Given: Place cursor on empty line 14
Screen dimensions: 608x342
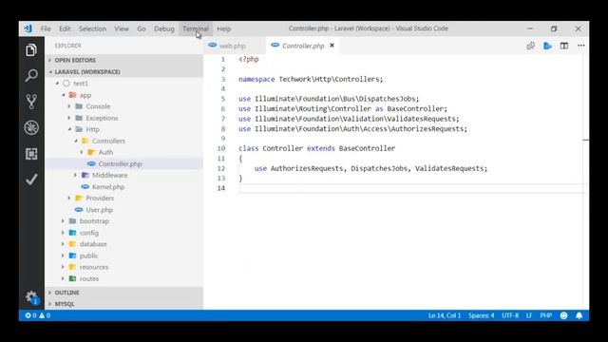Looking at the screenshot, I should point(411,188).
